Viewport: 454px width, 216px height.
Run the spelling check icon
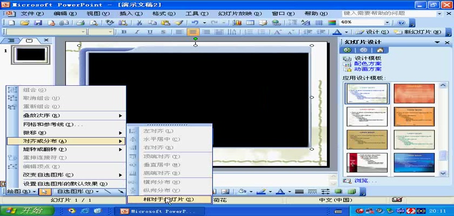[x=109, y=23]
